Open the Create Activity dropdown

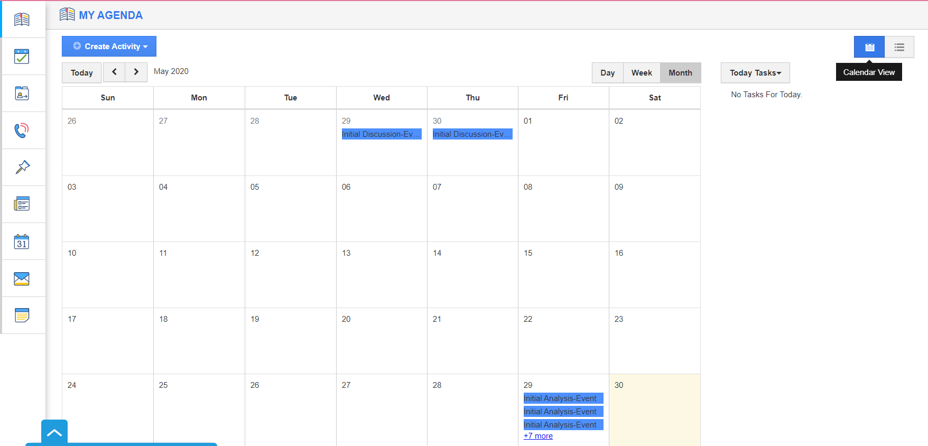point(109,47)
